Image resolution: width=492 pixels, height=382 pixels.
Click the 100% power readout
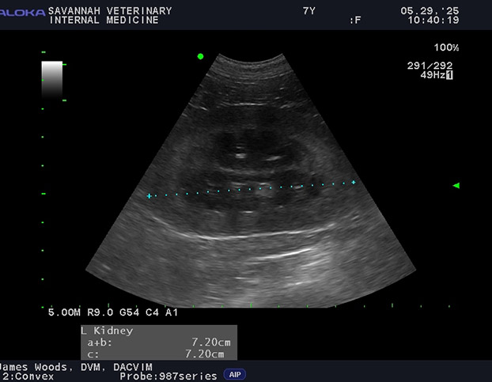pyautogui.click(x=446, y=47)
